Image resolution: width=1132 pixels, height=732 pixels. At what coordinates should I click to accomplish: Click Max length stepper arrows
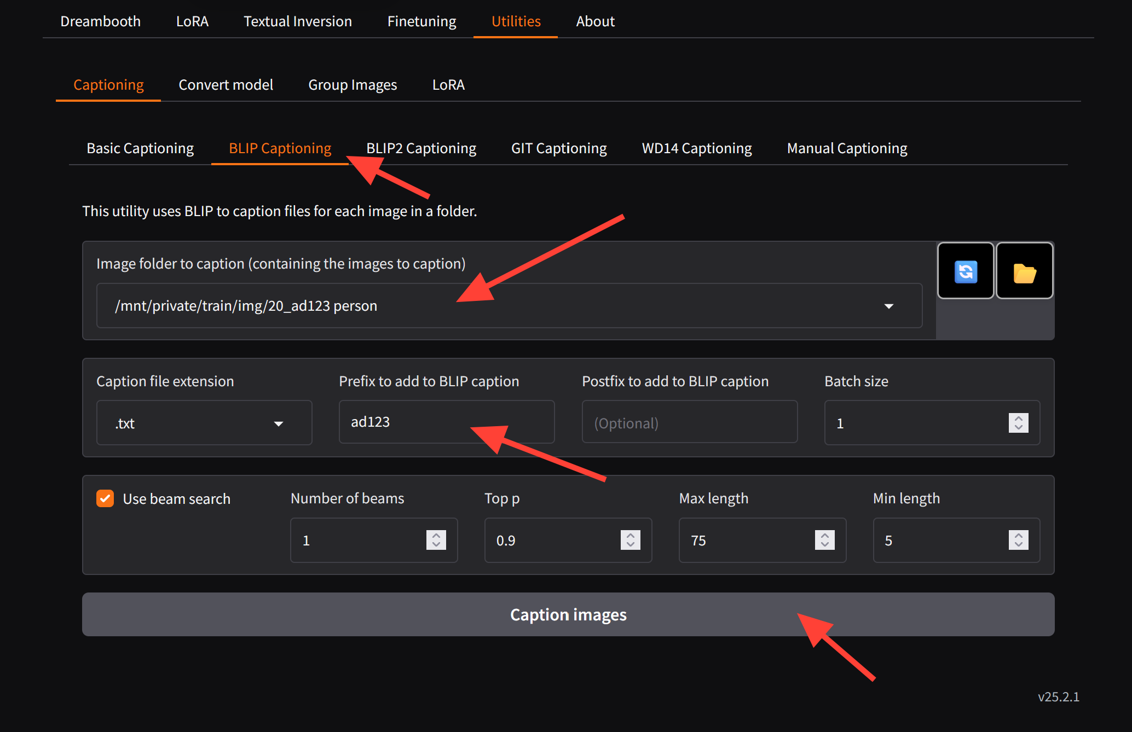click(824, 540)
